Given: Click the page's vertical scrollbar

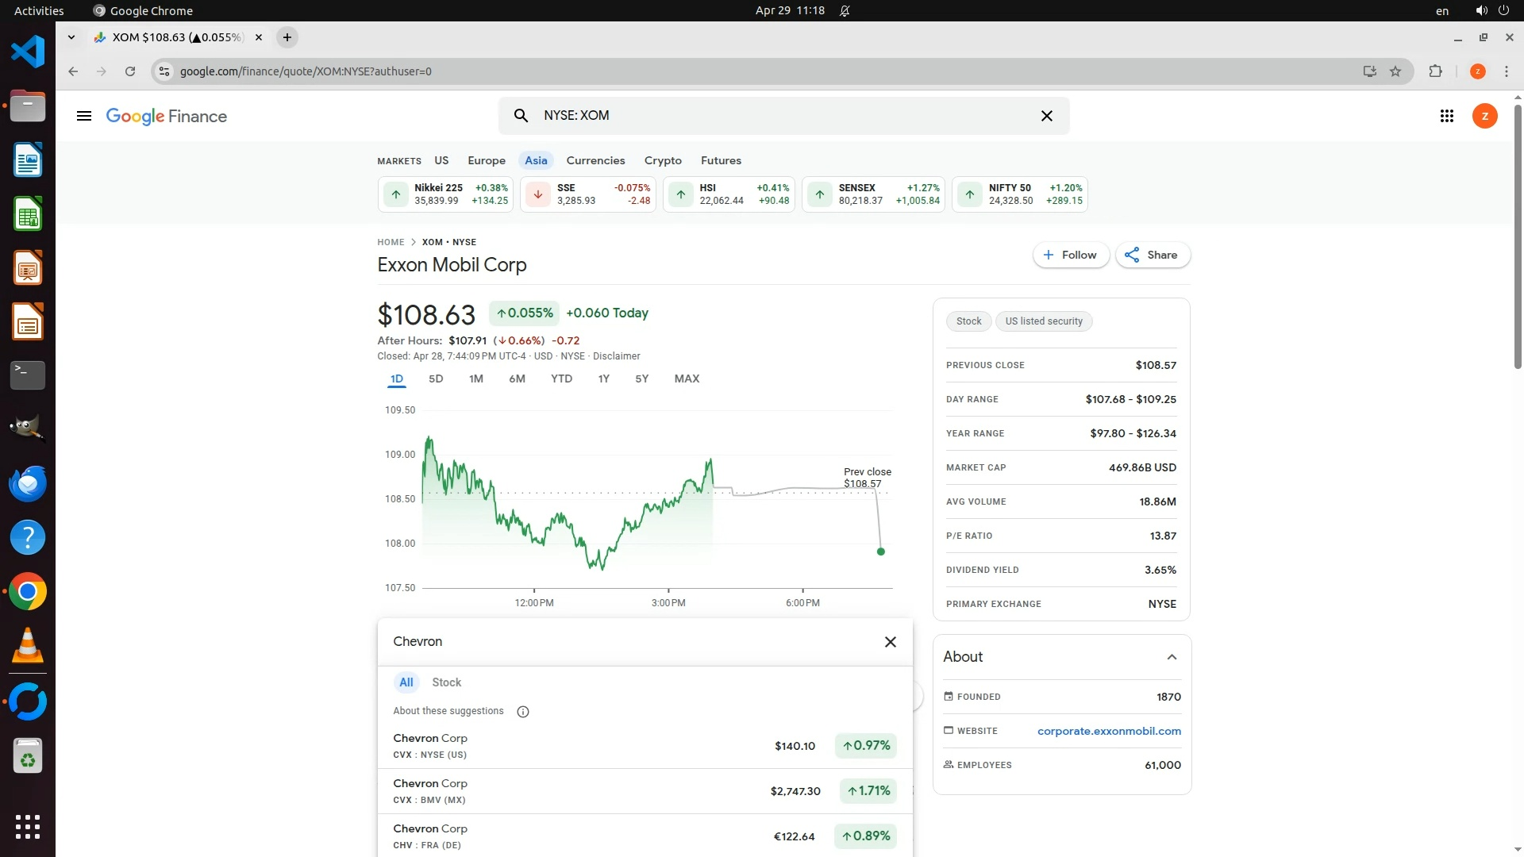Looking at the screenshot, I should 1517,238.
